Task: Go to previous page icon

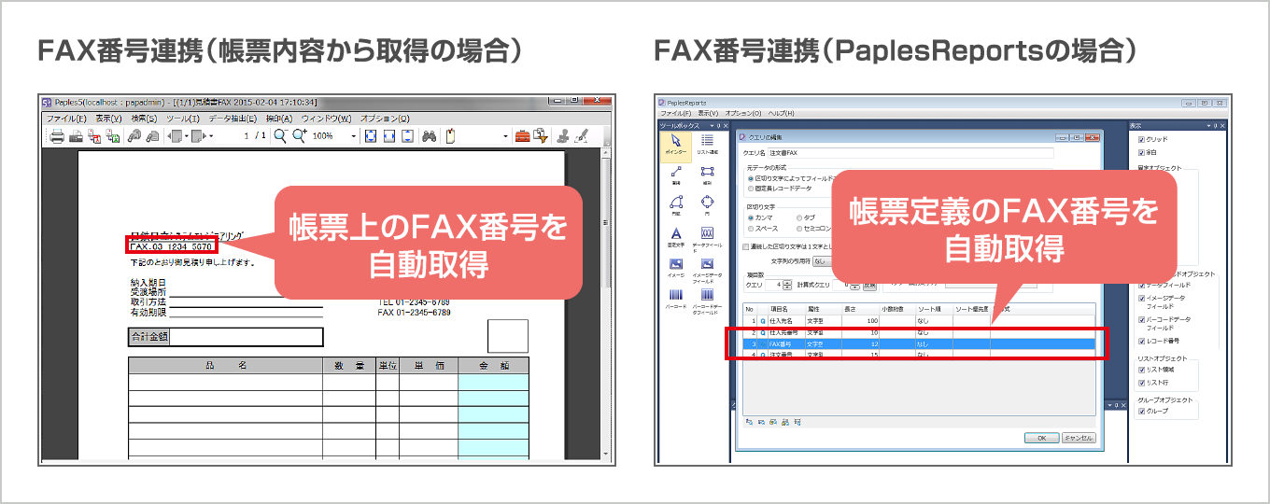Action: pyautogui.click(x=176, y=136)
